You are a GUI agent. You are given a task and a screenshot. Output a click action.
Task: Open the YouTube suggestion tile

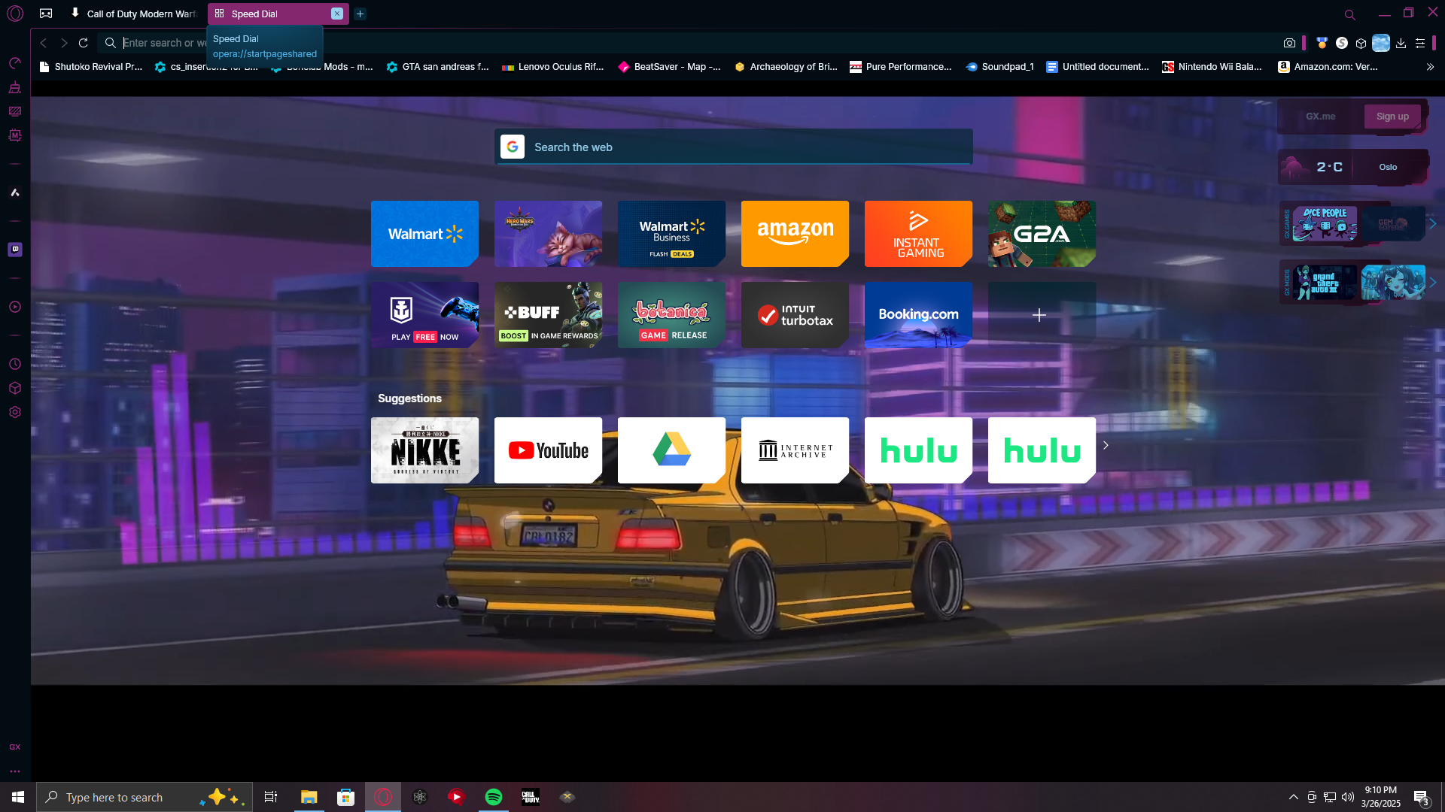(548, 450)
